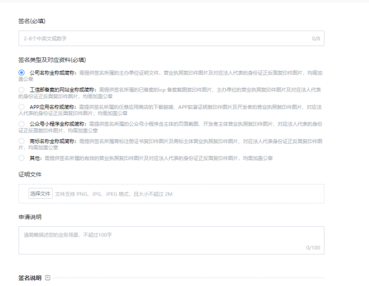Screen dimensions: 369x286
Task: Click the 申请说明 section label
Action: coord(30,217)
